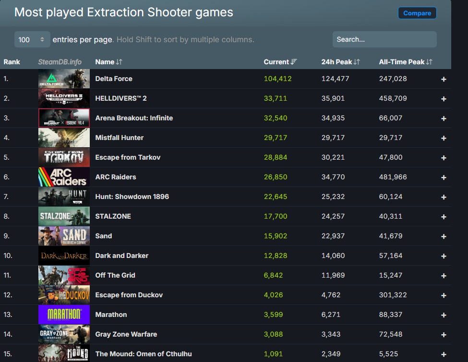
Task: Click the plus icon for Delta Force
Action: tap(444, 79)
